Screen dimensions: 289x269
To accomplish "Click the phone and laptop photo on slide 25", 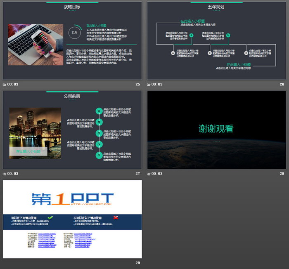I will pyautogui.click(x=36, y=45).
